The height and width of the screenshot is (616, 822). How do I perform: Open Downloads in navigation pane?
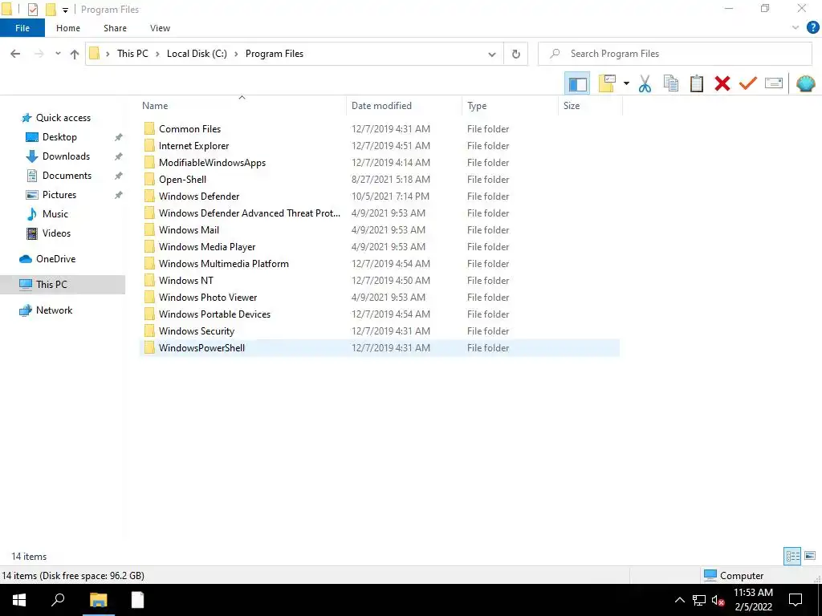pyautogui.click(x=66, y=156)
